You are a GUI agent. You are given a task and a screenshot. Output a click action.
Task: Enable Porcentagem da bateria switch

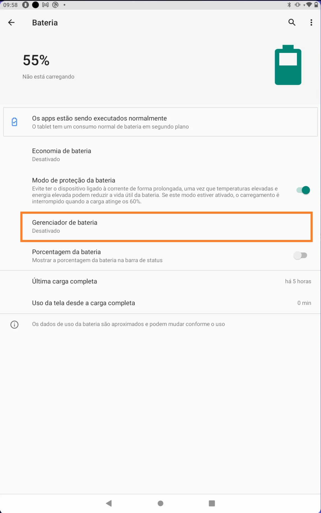click(x=300, y=255)
